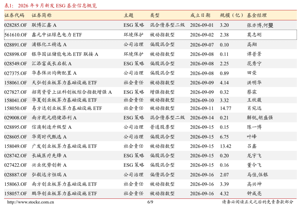Click manager name 叶峰
Image resolution: width=301 pixels, height=207 pixels.
tap(252, 137)
